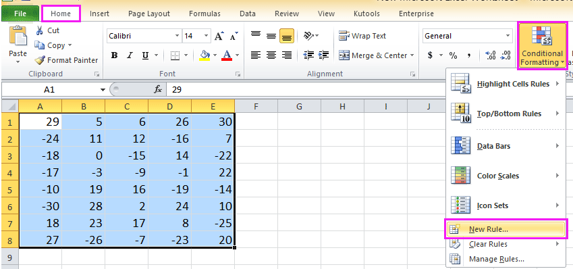Apply Percent Style
573x269 pixels.
click(453, 55)
